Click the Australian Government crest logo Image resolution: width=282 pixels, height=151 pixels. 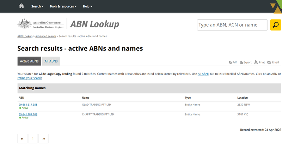[x=24, y=24]
